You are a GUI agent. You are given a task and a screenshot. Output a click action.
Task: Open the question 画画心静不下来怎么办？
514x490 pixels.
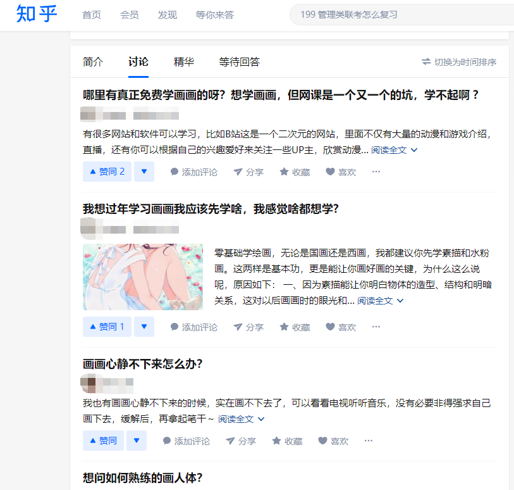tap(142, 364)
